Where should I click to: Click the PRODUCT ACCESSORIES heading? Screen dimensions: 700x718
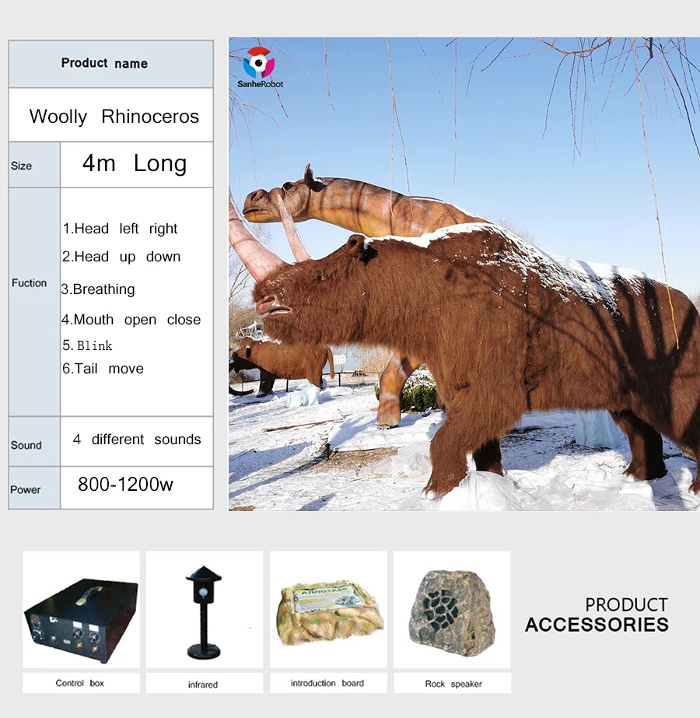click(x=597, y=615)
